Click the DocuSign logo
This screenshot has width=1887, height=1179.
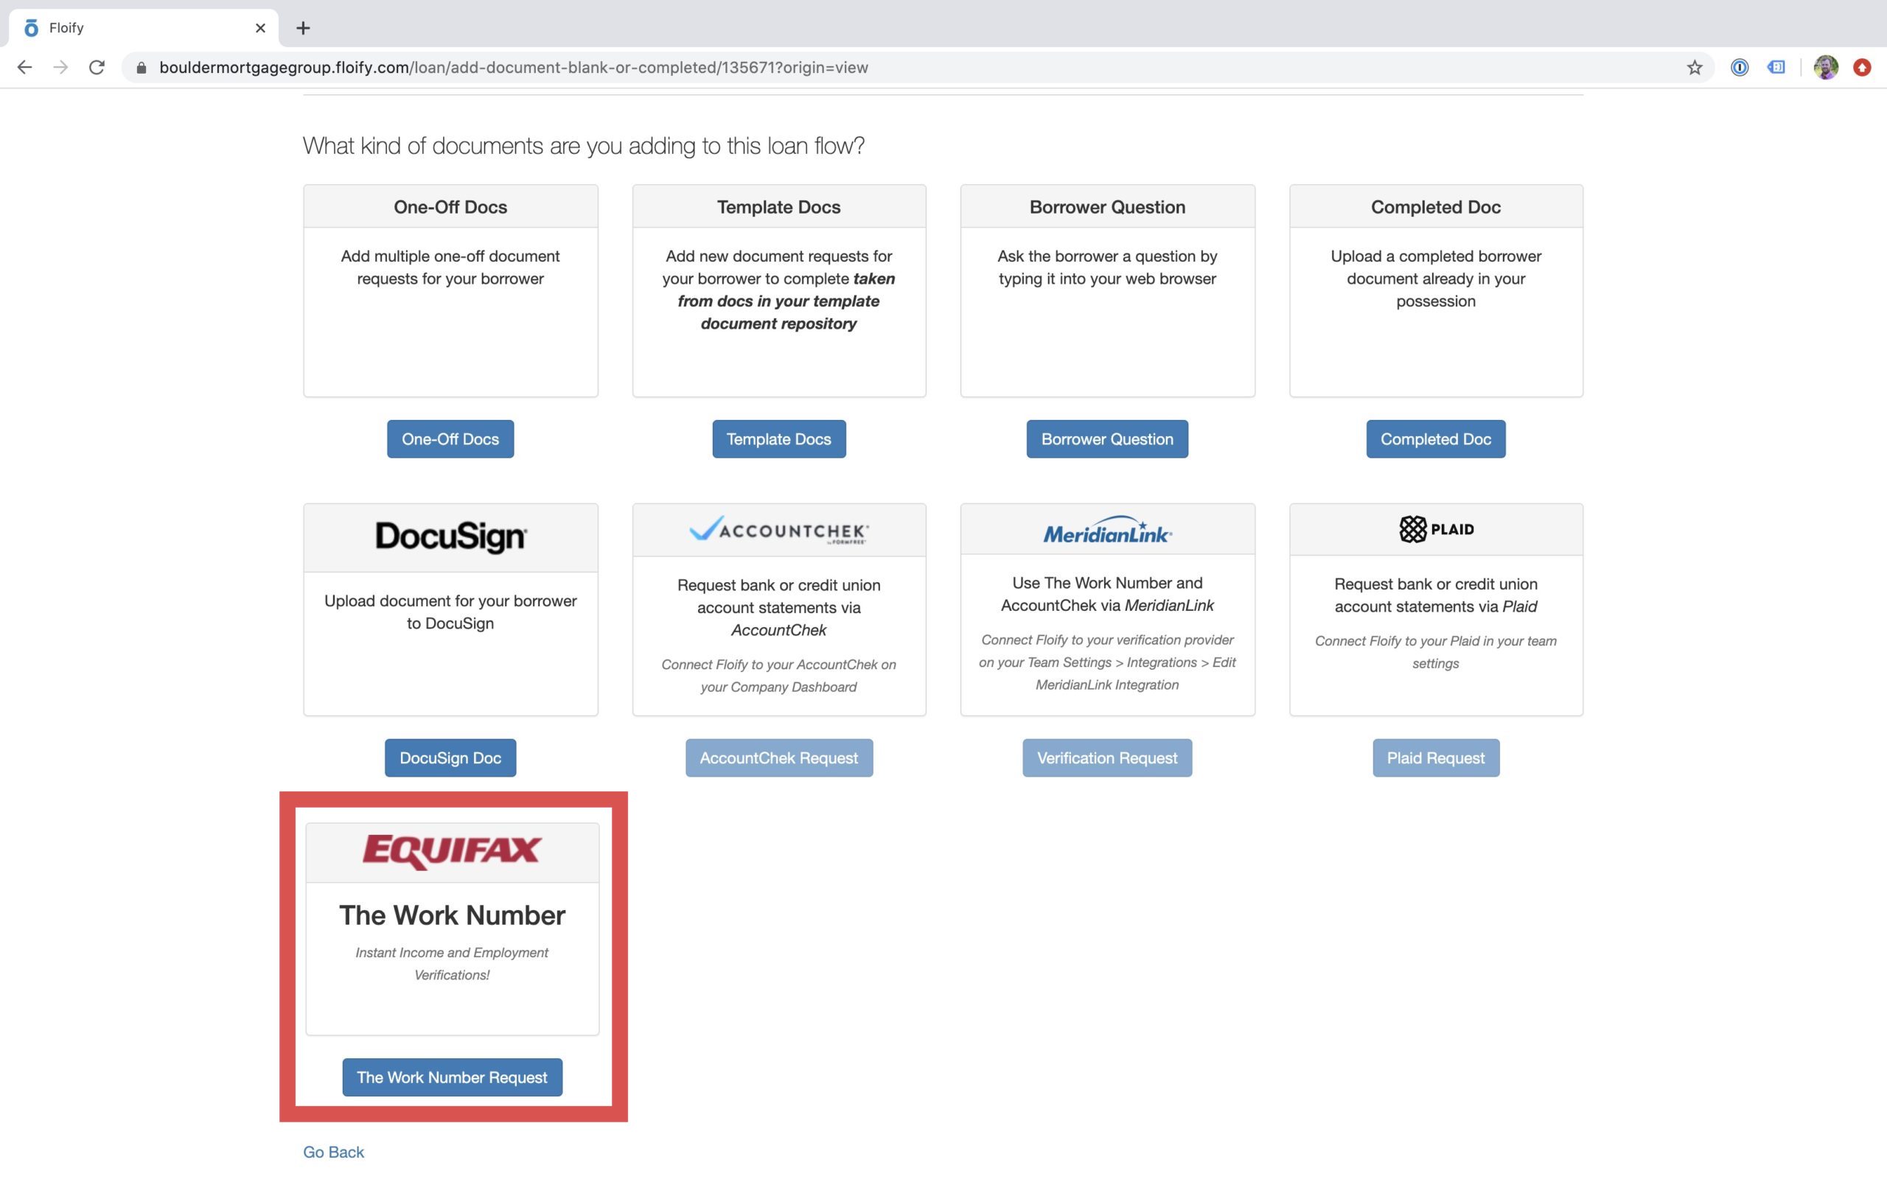coord(450,537)
